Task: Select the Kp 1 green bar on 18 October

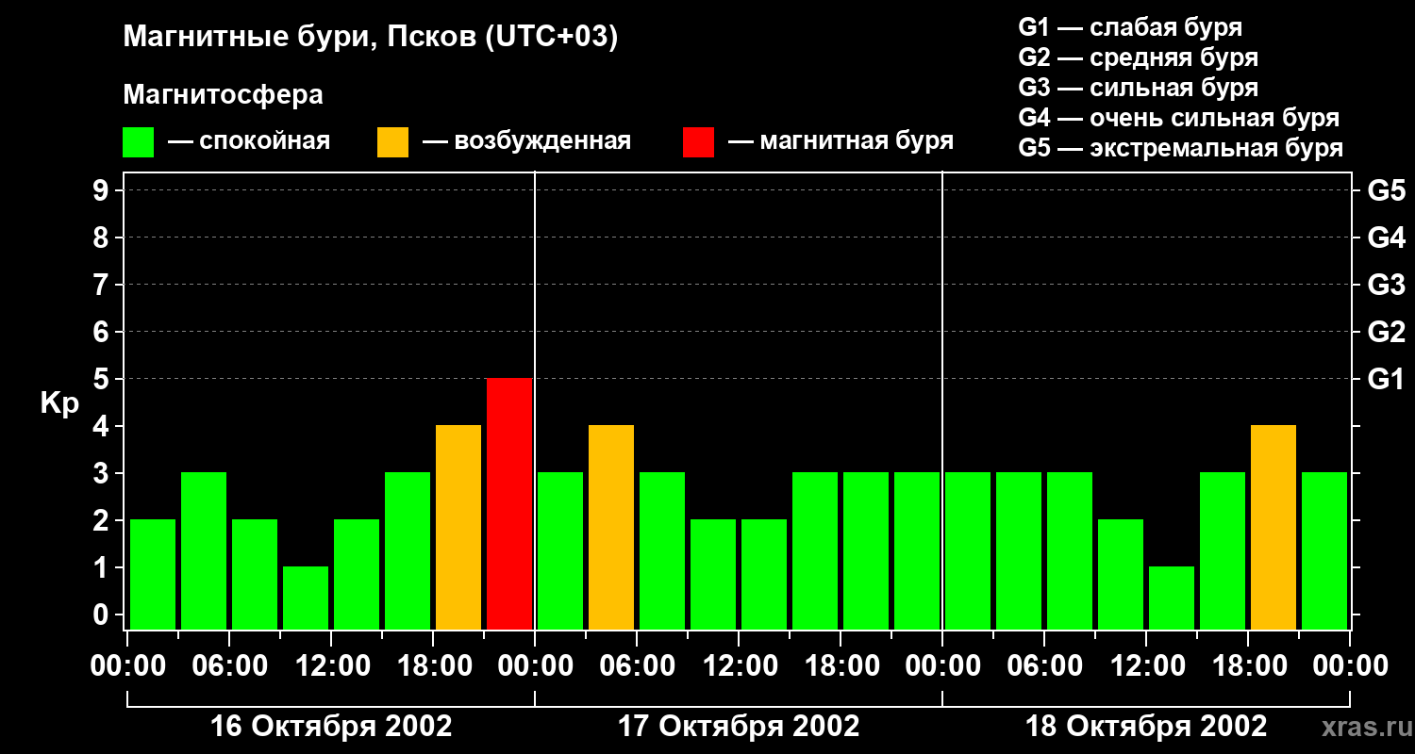Action: [1172, 598]
